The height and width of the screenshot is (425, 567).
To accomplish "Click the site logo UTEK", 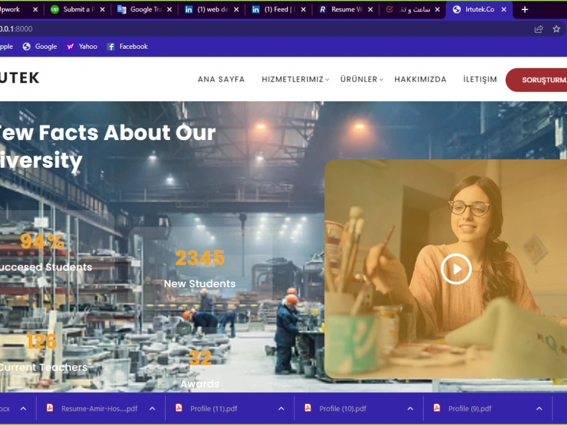I will [19, 78].
